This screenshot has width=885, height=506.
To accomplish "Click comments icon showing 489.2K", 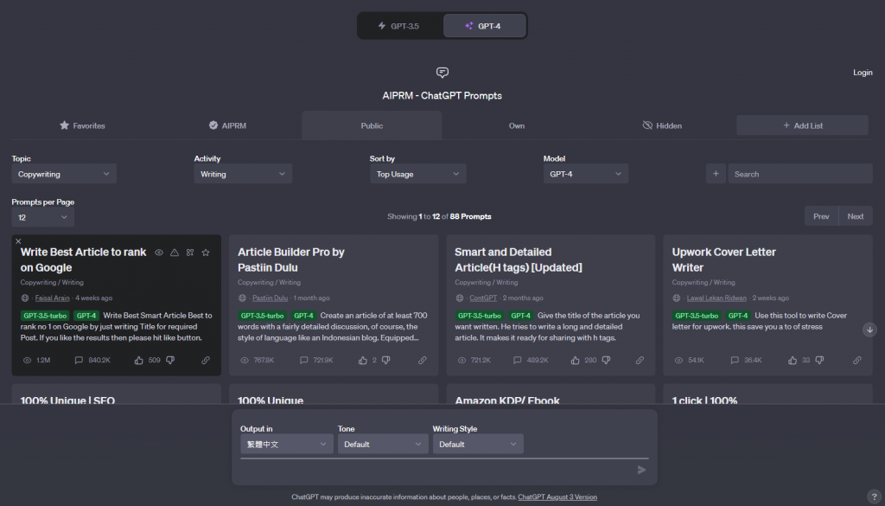I will tap(517, 361).
